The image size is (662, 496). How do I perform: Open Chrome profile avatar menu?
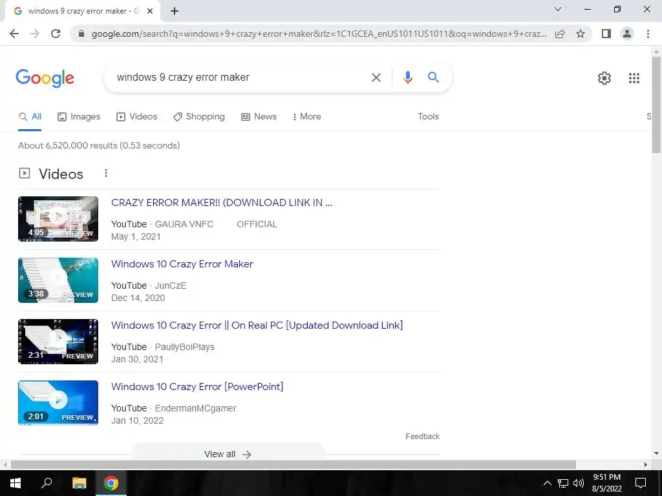click(x=627, y=34)
